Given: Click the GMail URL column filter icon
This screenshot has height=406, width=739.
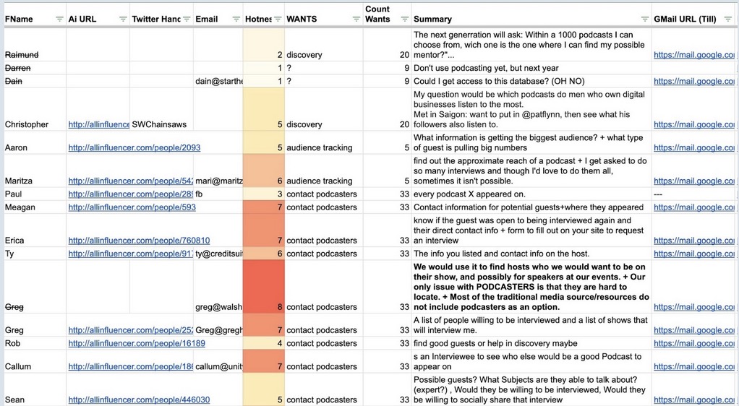Looking at the screenshot, I should tap(727, 19).
